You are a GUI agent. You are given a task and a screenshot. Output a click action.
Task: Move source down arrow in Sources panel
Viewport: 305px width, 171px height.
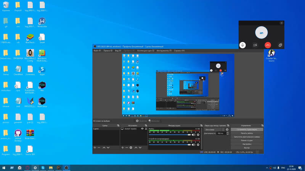click(140, 147)
